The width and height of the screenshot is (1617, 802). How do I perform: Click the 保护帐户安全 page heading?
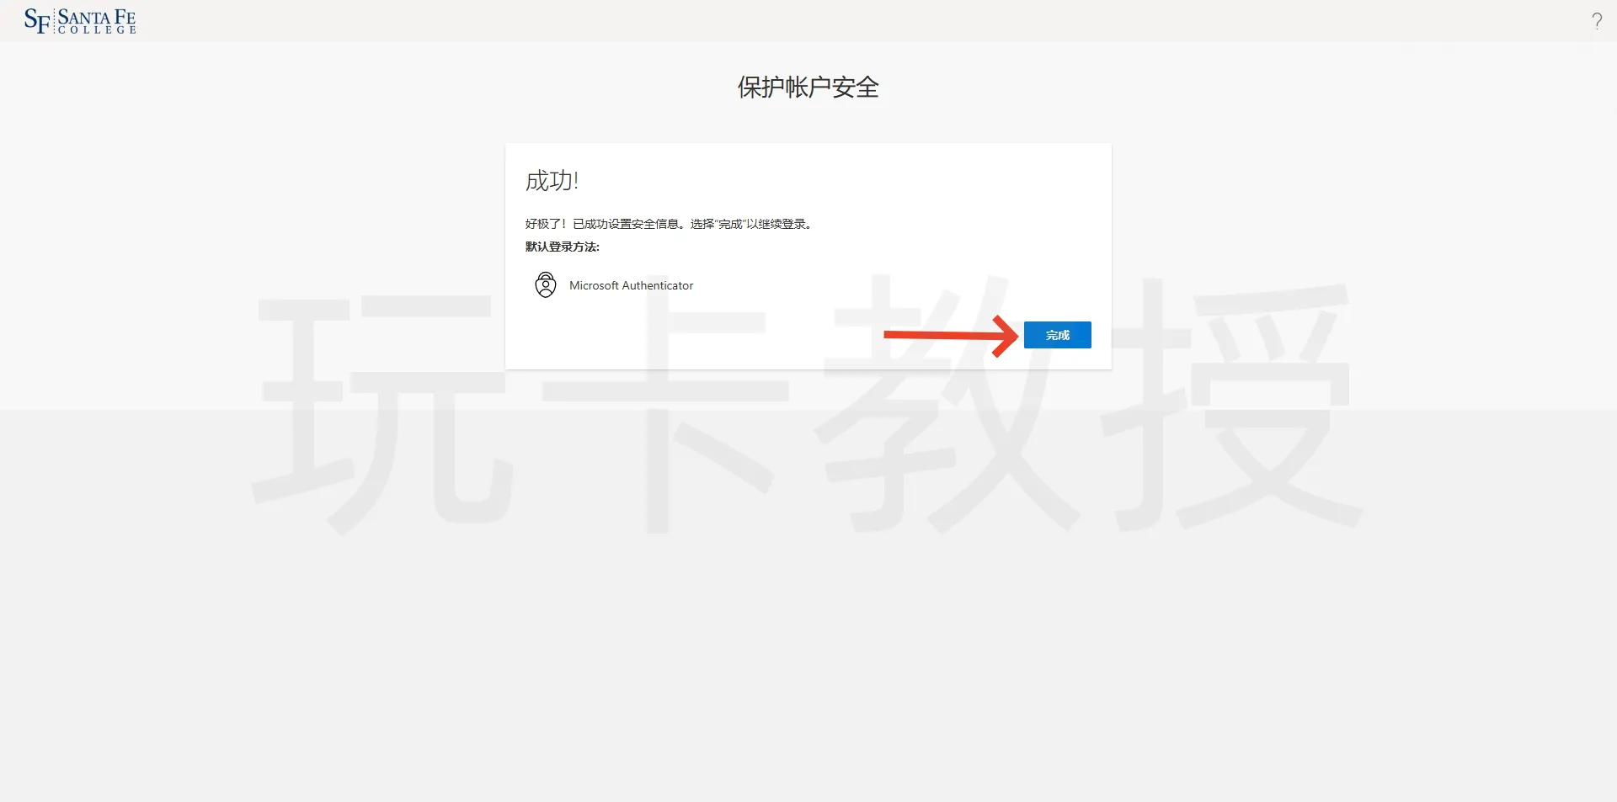[x=808, y=88]
